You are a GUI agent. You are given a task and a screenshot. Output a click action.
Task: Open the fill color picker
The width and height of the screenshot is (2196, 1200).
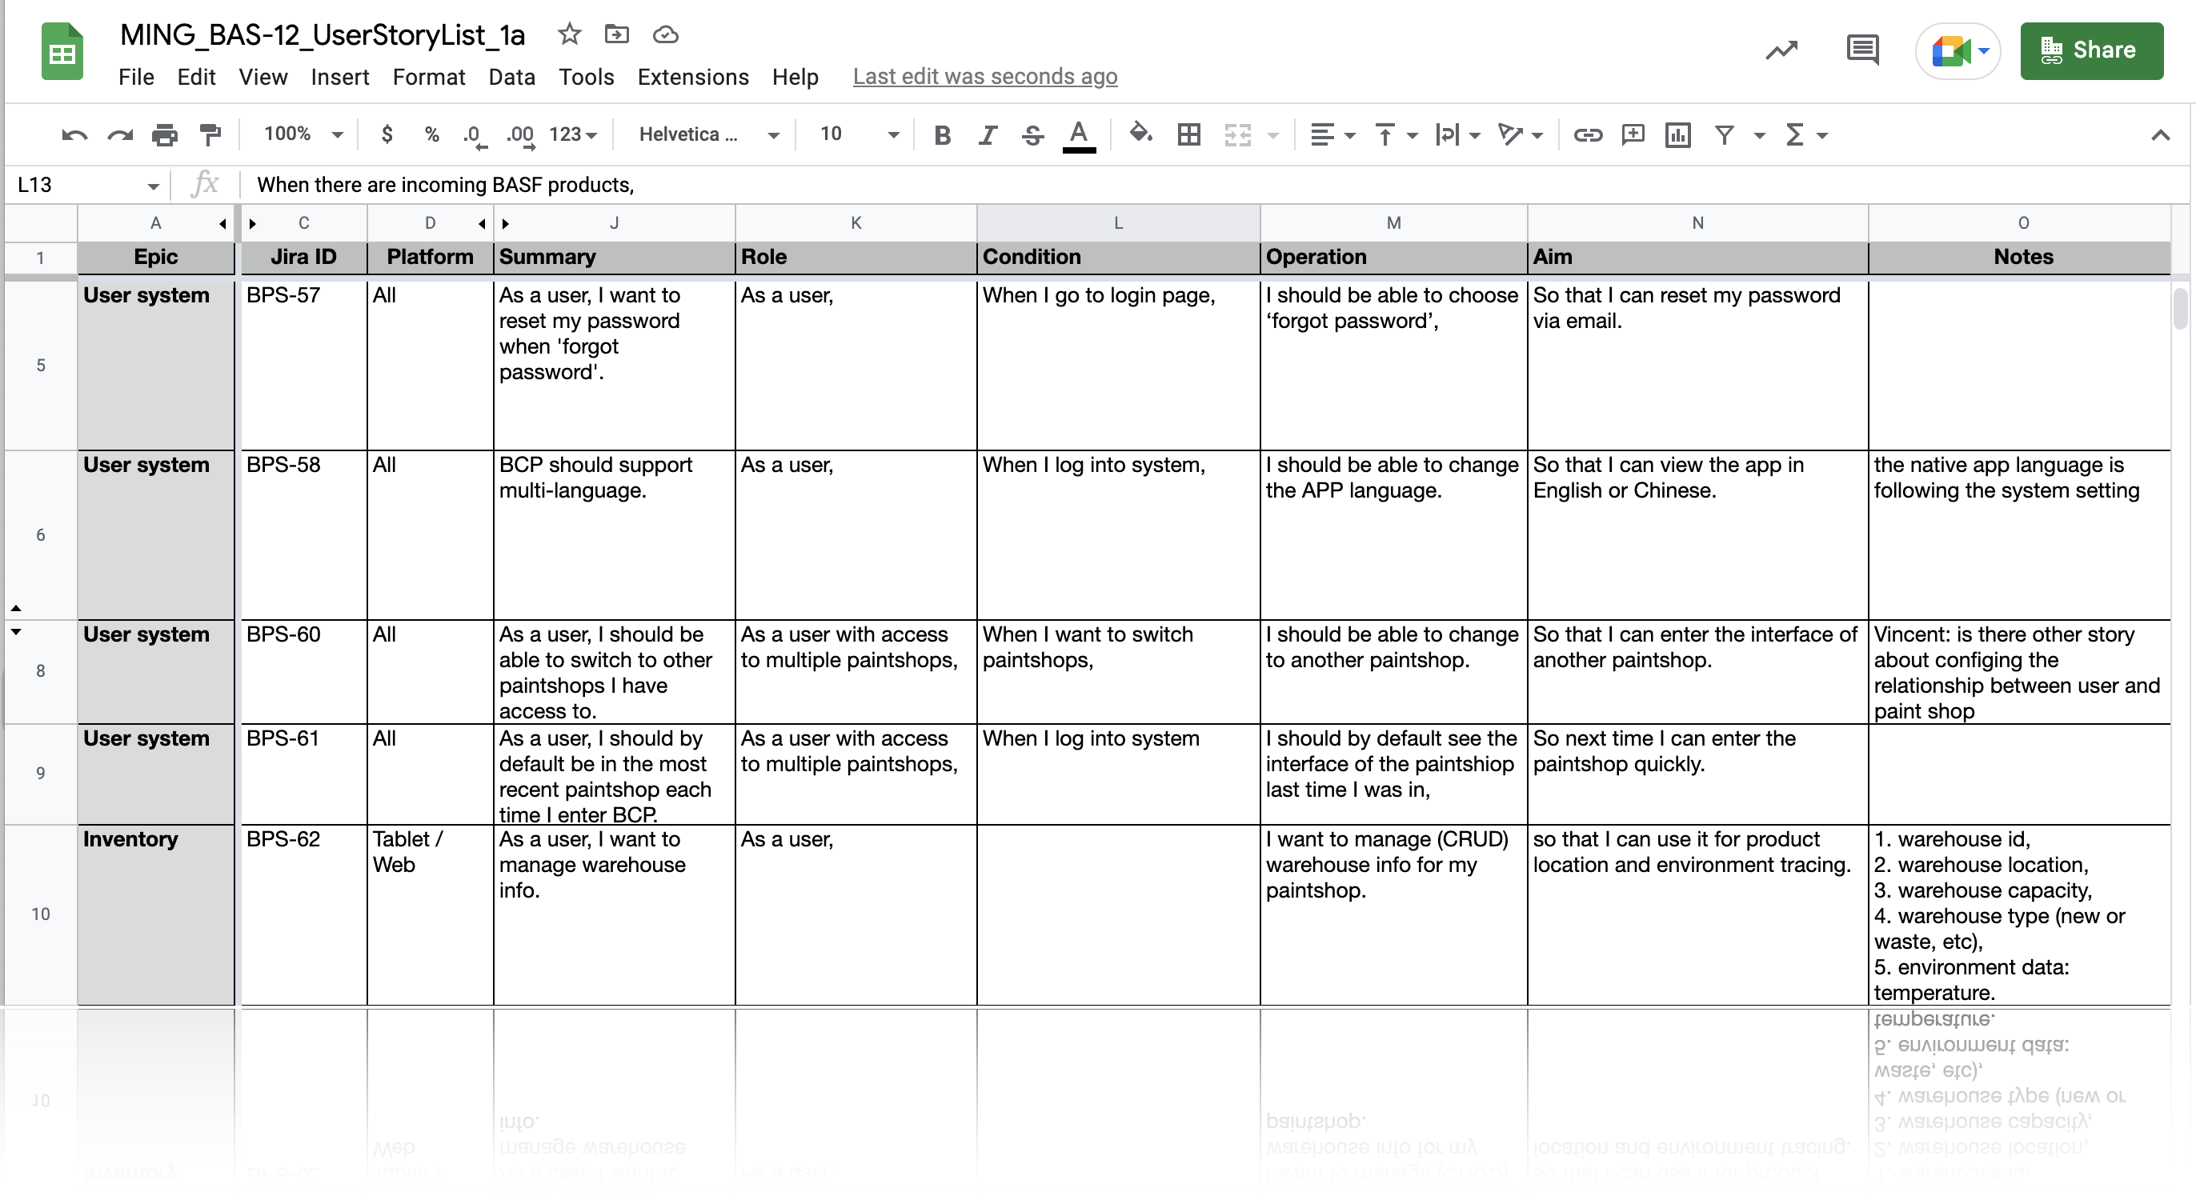tap(1140, 134)
